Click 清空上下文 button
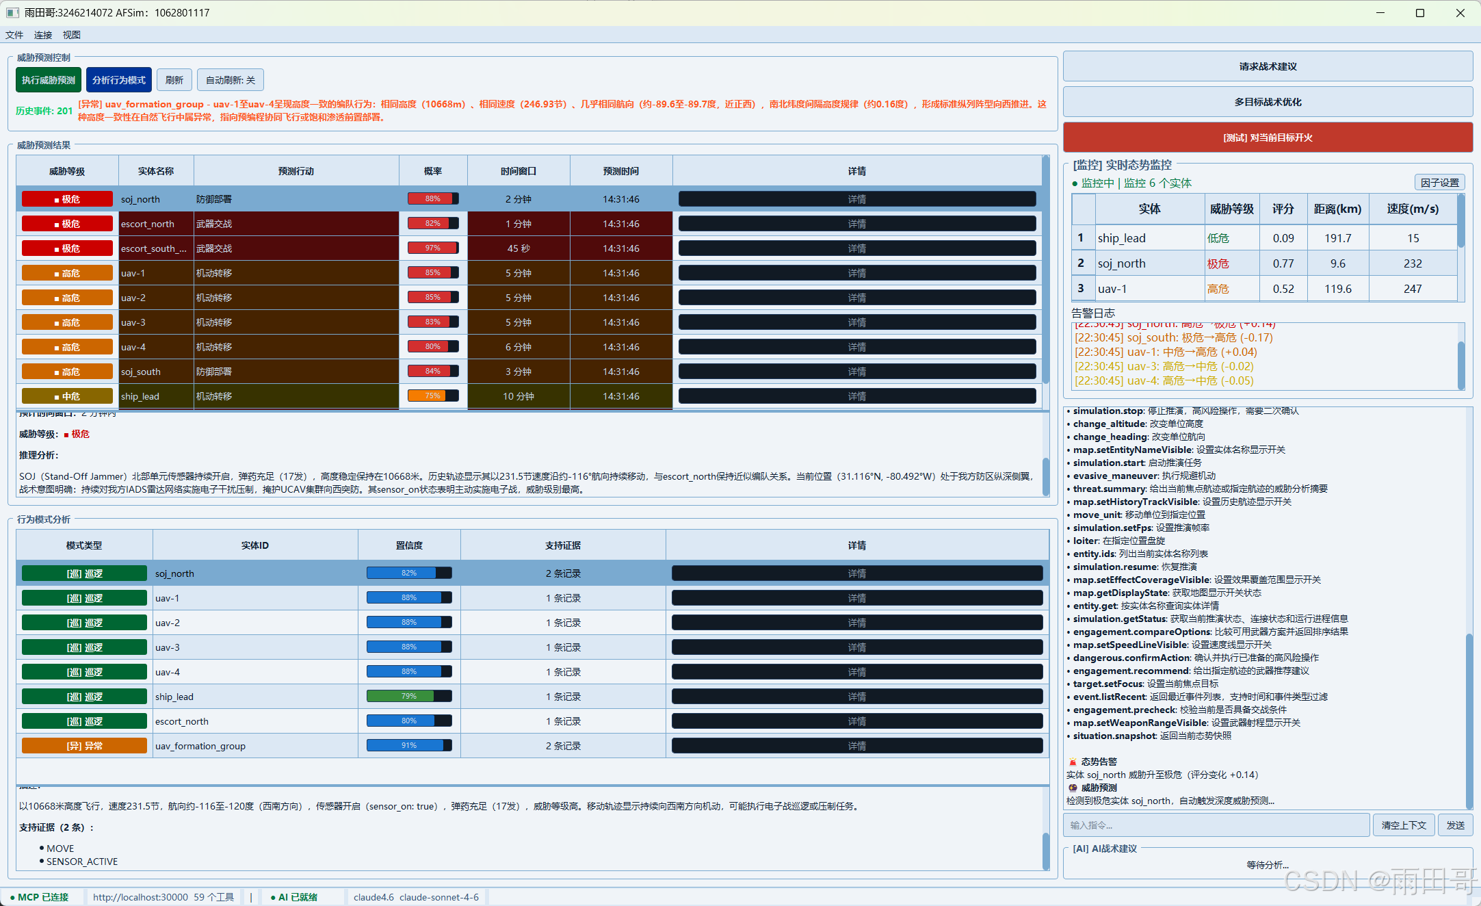1481x906 pixels. [1403, 825]
